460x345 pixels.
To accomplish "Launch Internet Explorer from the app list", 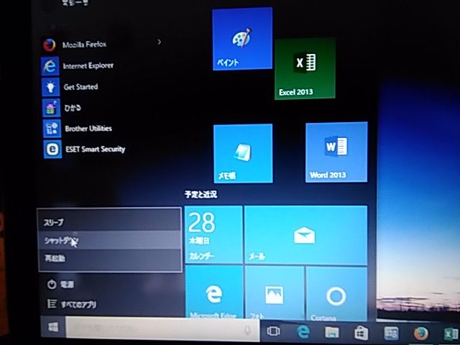I will (78, 66).
